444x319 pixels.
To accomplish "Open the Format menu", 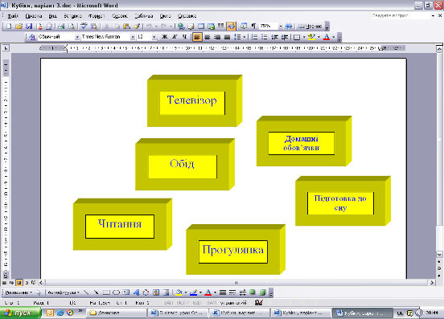I will [97, 16].
